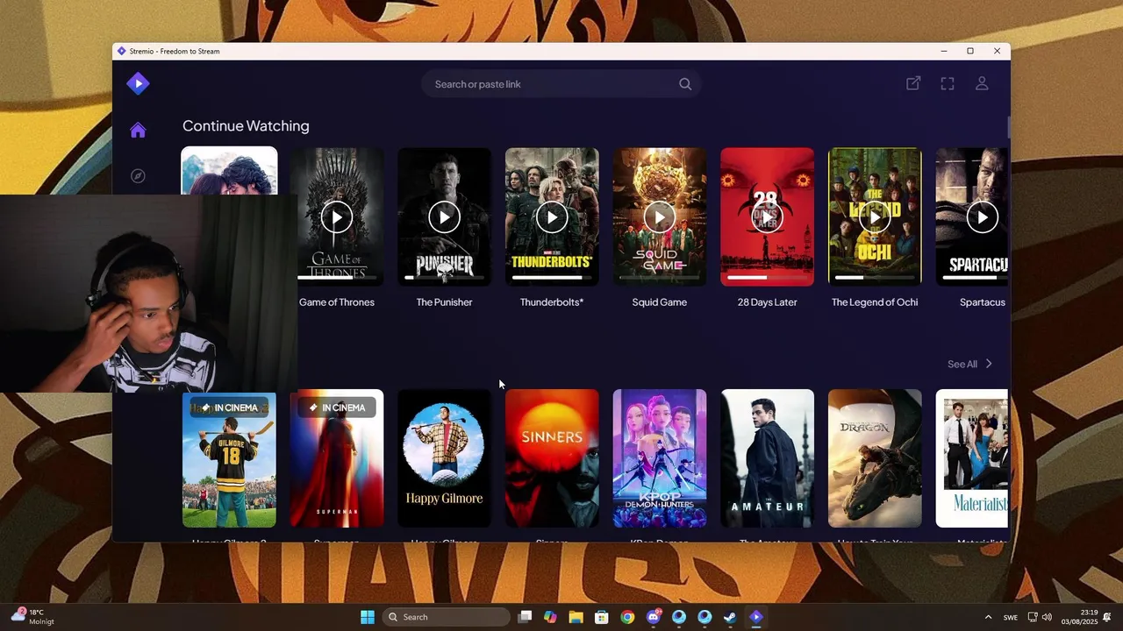Click the Thunderbolts* title label
This screenshot has width=1123, height=631.
[552, 302]
